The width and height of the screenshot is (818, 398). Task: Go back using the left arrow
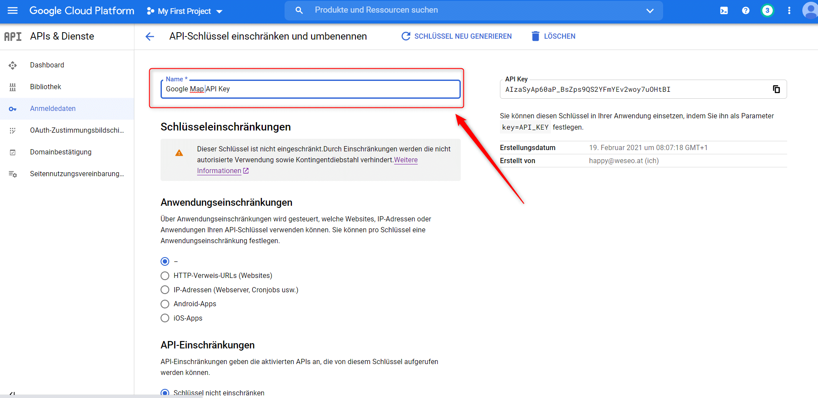[150, 37]
